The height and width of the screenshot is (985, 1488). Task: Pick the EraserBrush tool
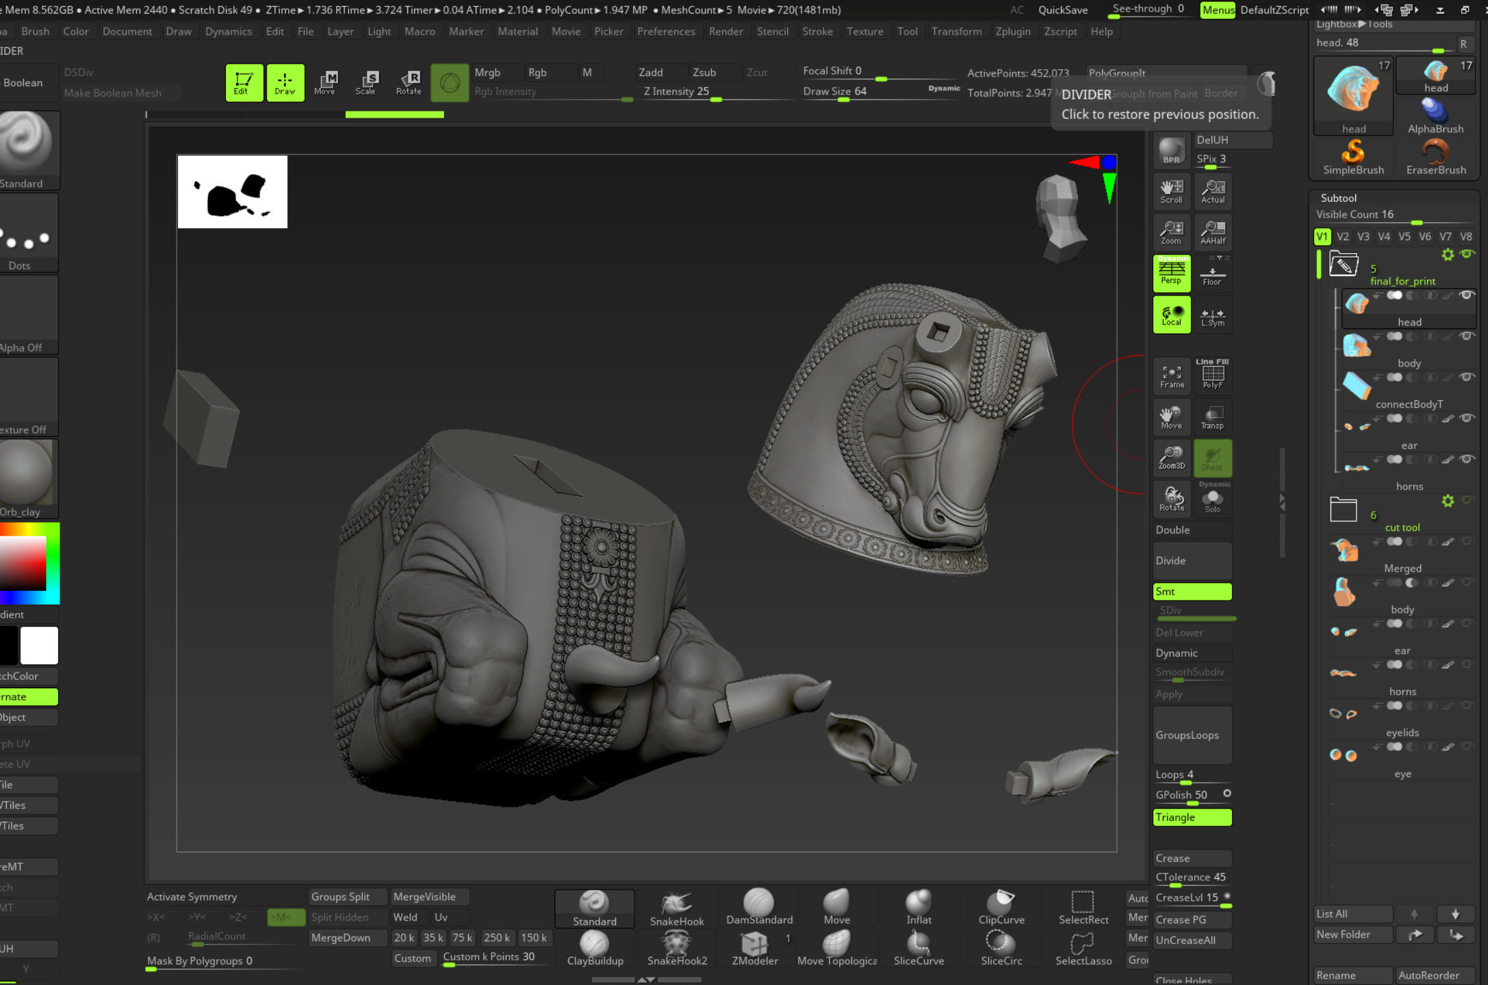1436,157
